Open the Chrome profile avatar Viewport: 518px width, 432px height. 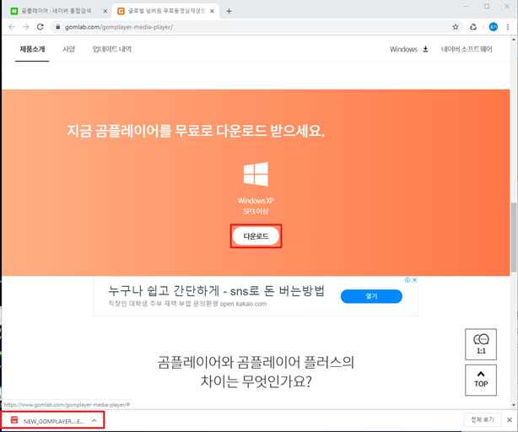point(494,27)
